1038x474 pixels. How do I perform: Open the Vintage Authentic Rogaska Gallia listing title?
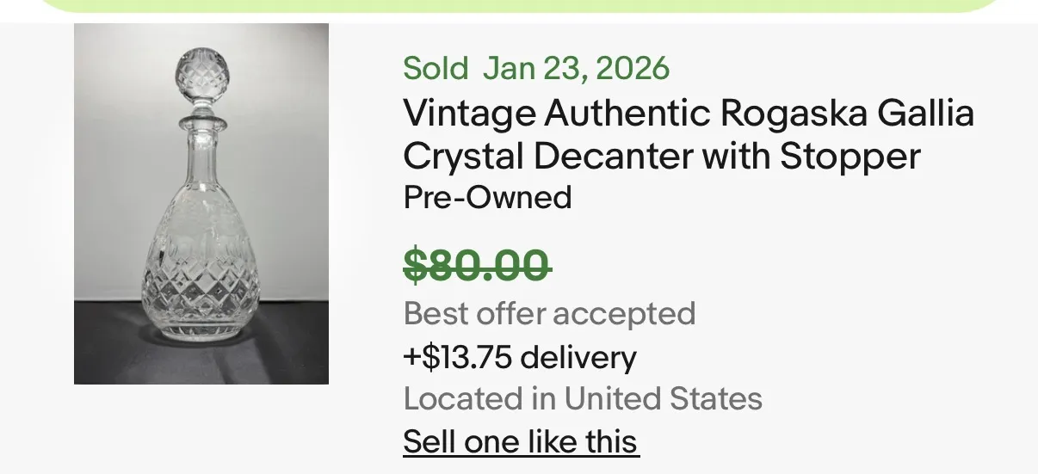coord(689,134)
